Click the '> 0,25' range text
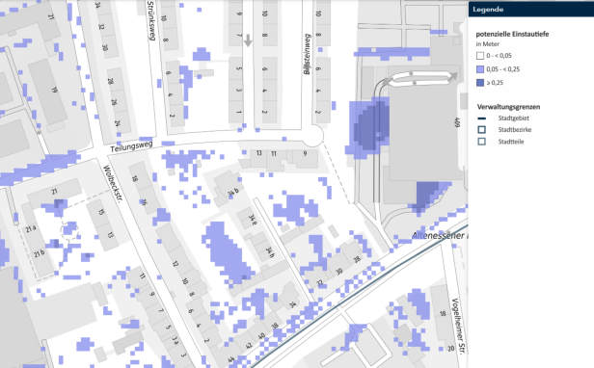The image size is (594, 368). [x=495, y=83]
